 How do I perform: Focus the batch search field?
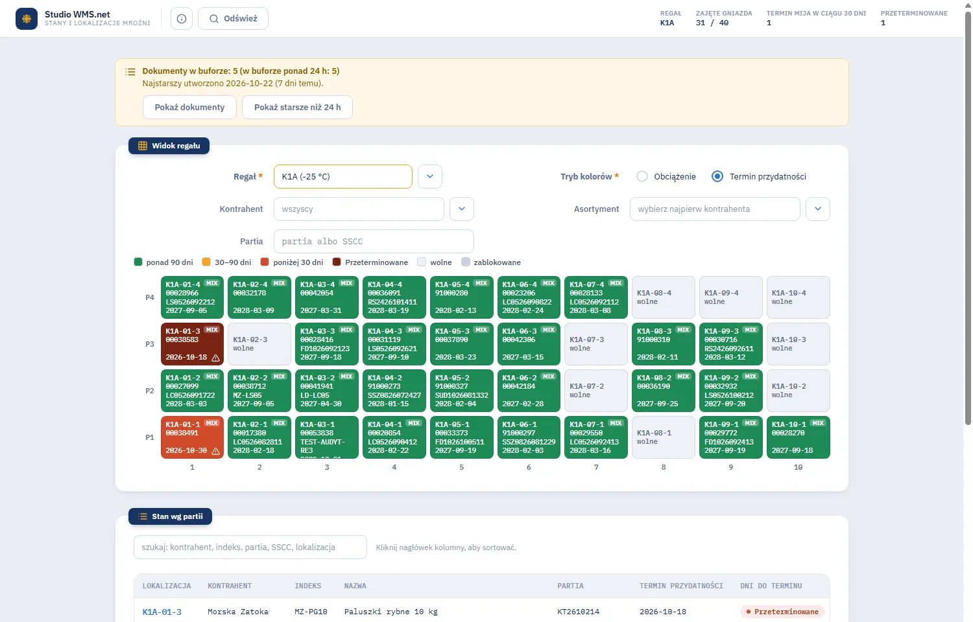tap(250, 547)
